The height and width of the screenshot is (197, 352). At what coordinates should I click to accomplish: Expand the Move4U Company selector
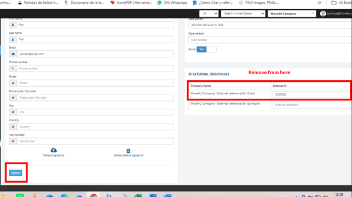tap(292, 14)
